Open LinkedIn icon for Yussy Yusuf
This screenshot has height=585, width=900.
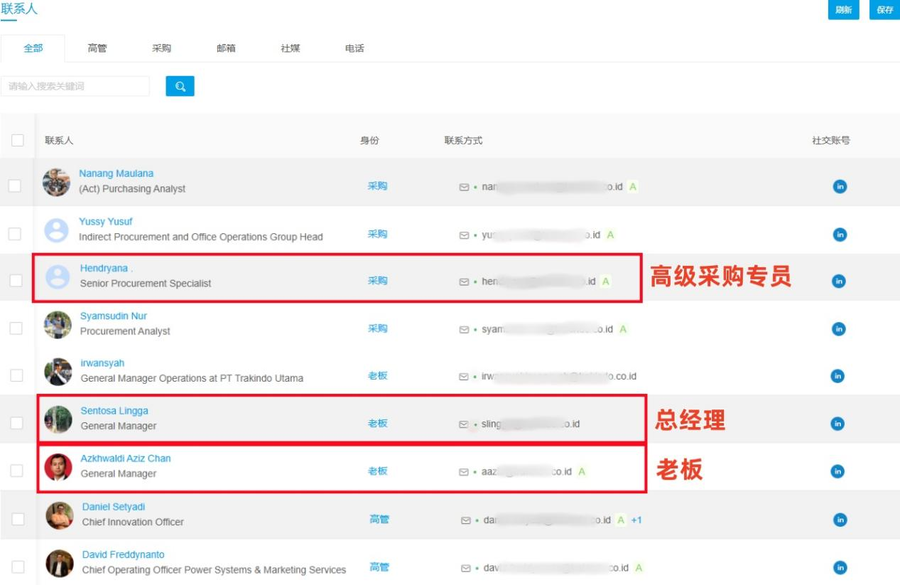pos(840,235)
